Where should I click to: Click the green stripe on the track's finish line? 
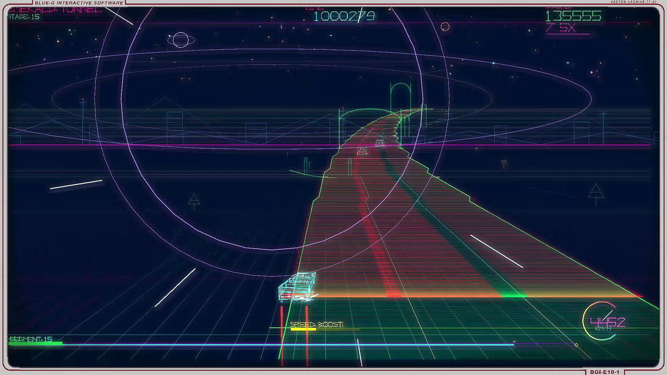tap(514, 296)
